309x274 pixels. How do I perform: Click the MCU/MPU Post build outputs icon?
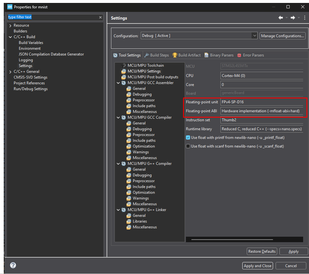pos(123,77)
